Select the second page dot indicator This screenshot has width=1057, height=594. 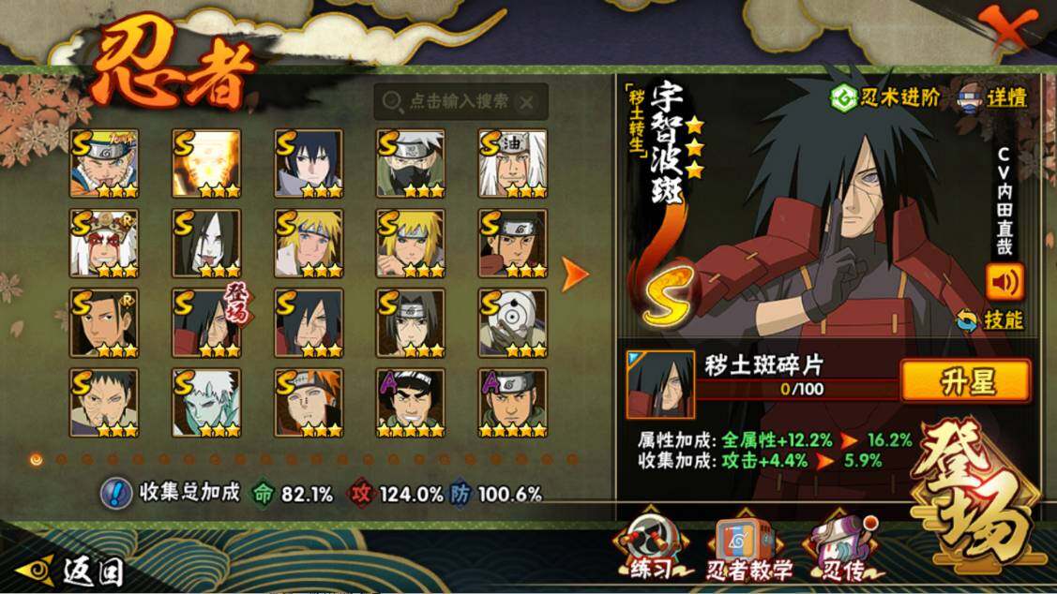tap(62, 459)
